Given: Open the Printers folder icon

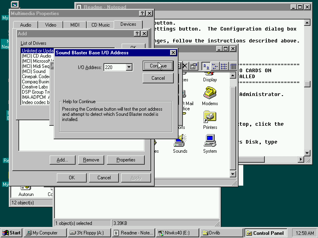Looking at the screenshot, I should [x=210, y=119].
